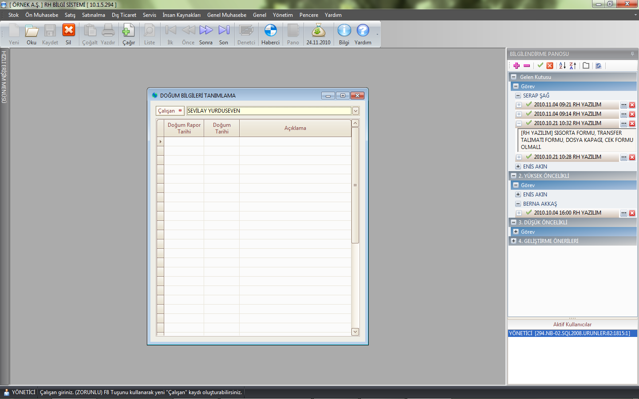Open the İnsan Kaynakları menu
This screenshot has width=639, height=399.
(x=181, y=15)
